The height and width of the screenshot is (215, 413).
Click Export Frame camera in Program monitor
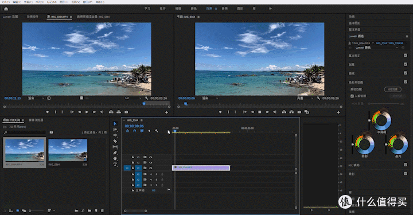(299, 112)
